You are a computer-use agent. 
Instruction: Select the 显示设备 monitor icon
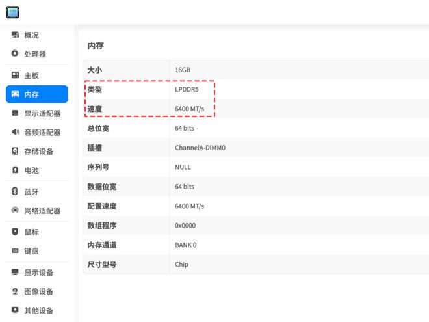pyautogui.click(x=15, y=272)
